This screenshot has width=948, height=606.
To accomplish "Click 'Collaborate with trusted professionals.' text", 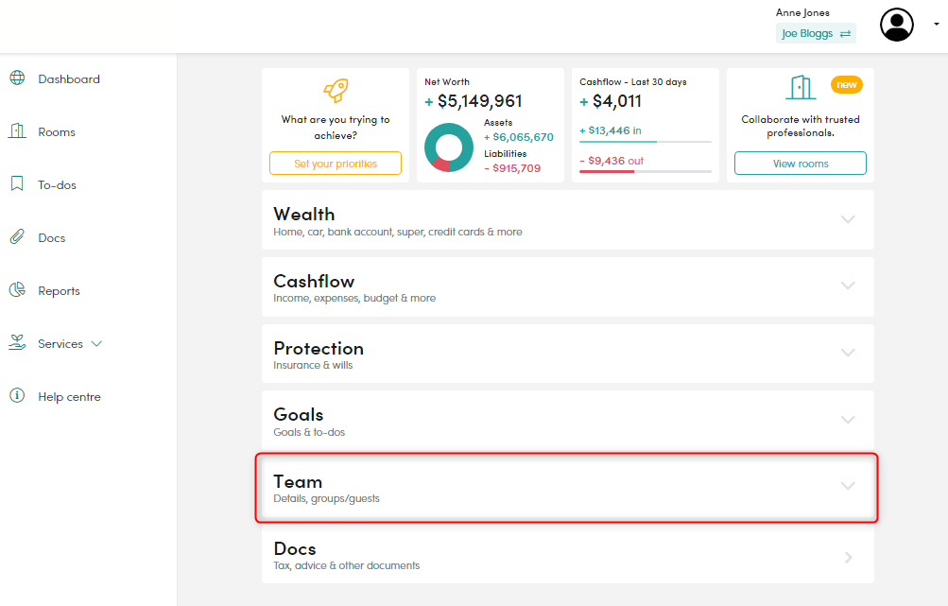I will tap(801, 126).
